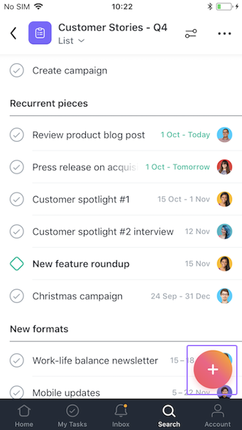Go to the Home tab

(24, 415)
